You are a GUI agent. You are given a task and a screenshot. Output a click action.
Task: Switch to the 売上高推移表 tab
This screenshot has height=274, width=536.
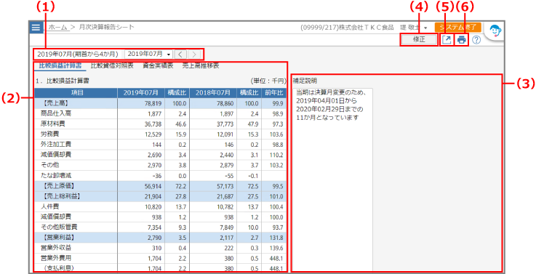[201, 66]
